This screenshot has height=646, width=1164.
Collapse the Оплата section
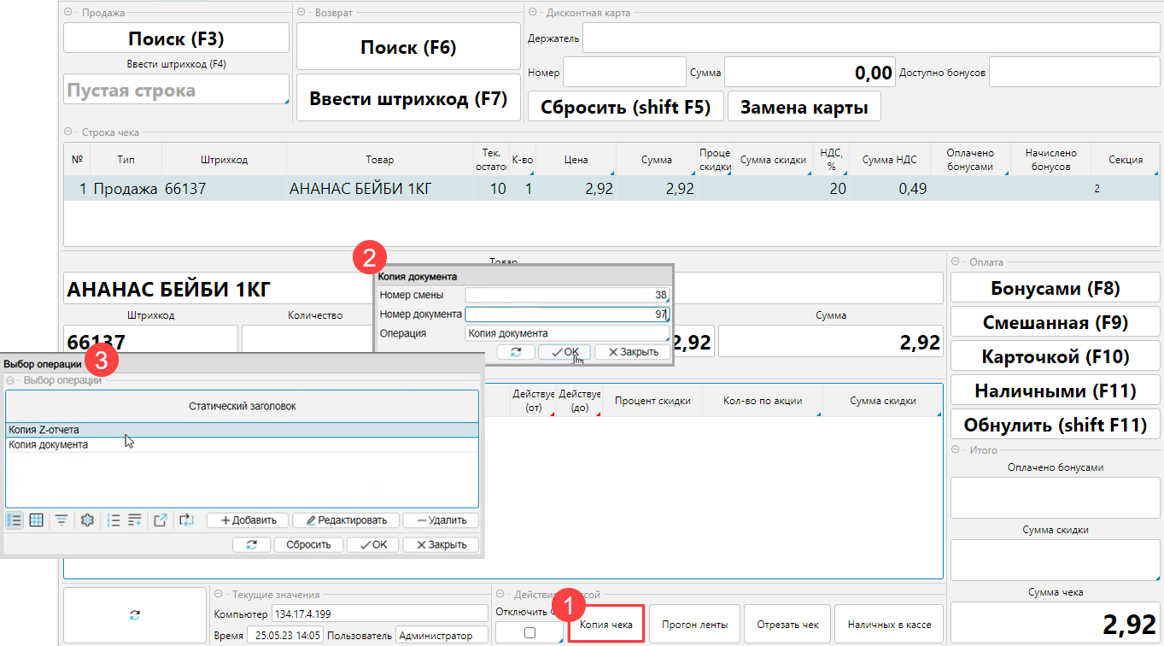coord(956,262)
